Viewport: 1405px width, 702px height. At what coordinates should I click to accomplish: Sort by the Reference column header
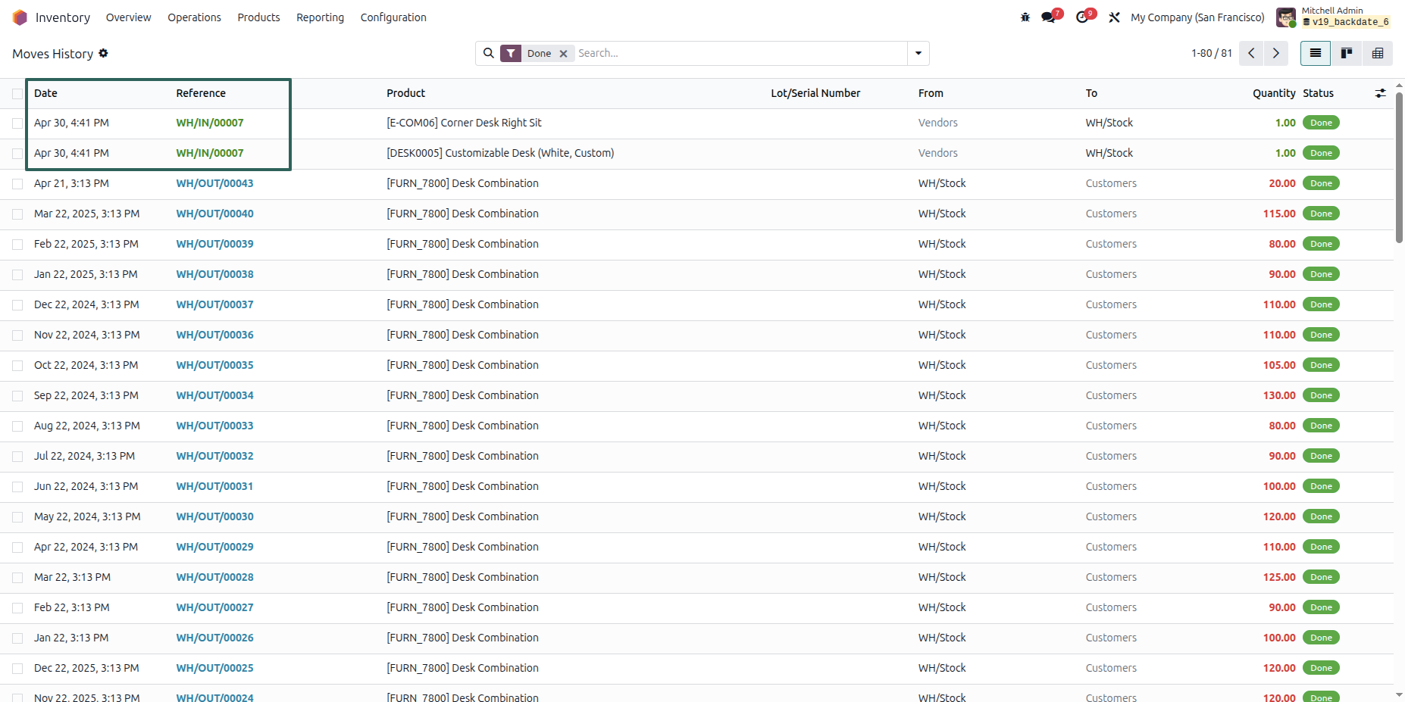201,93
